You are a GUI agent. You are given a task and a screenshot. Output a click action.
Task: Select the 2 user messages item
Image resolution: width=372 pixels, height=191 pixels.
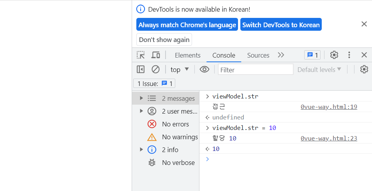point(166,111)
